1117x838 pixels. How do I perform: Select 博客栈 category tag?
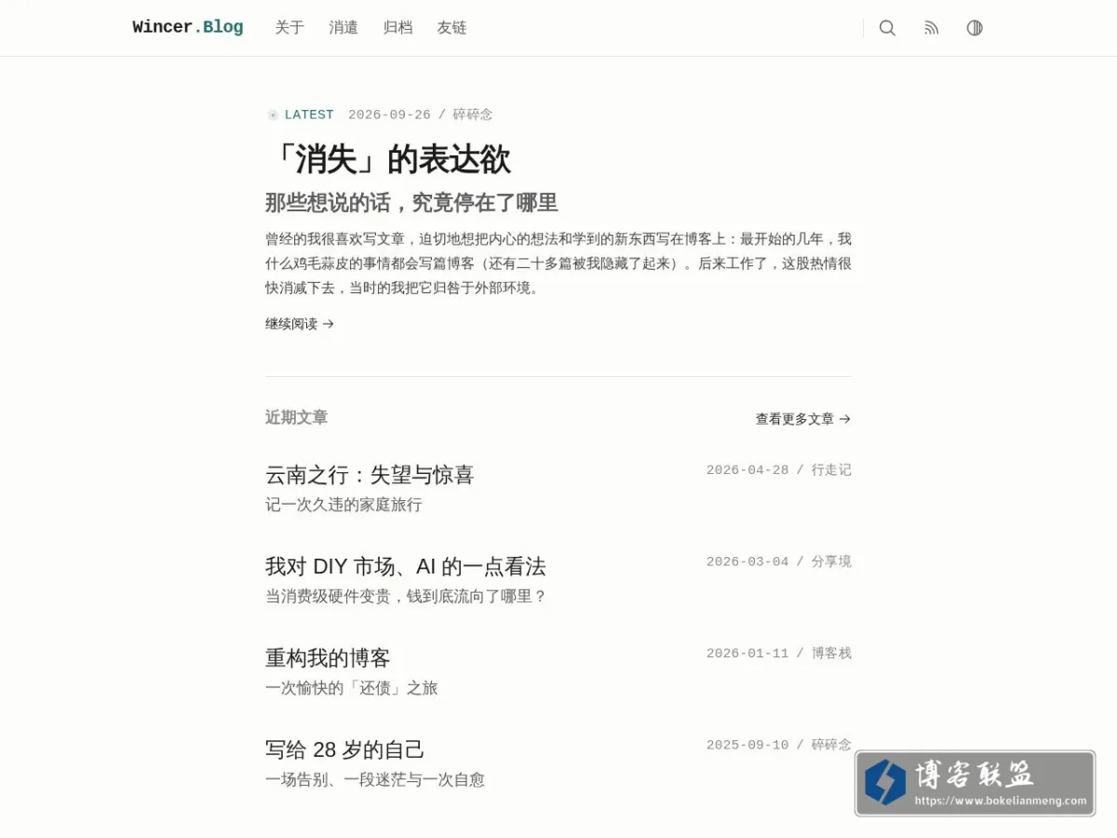[831, 654]
